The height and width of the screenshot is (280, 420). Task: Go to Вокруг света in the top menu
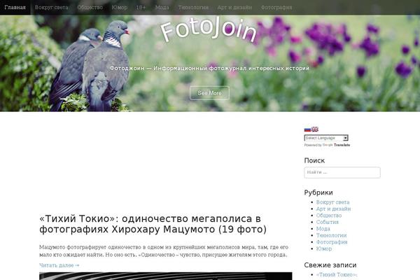(51, 8)
